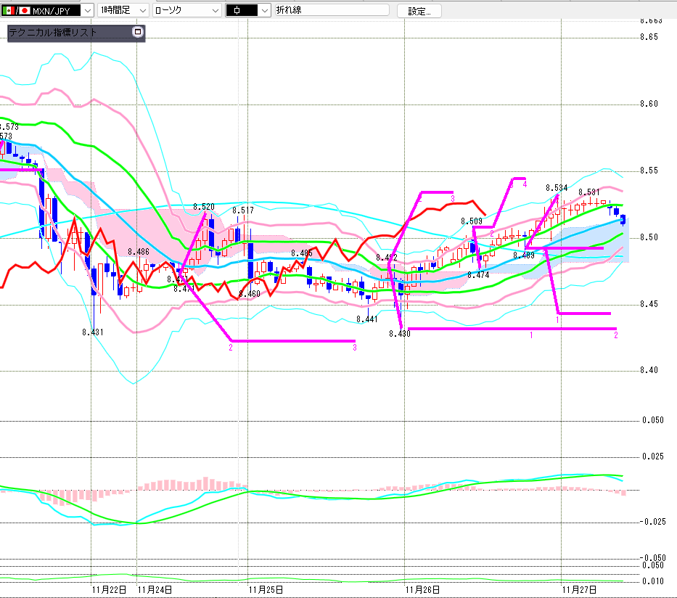Click the candlestick icon in the black selector

tap(240, 11)
